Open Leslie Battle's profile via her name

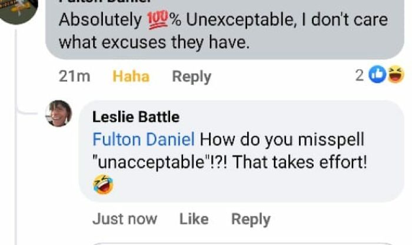coord(135,117)
